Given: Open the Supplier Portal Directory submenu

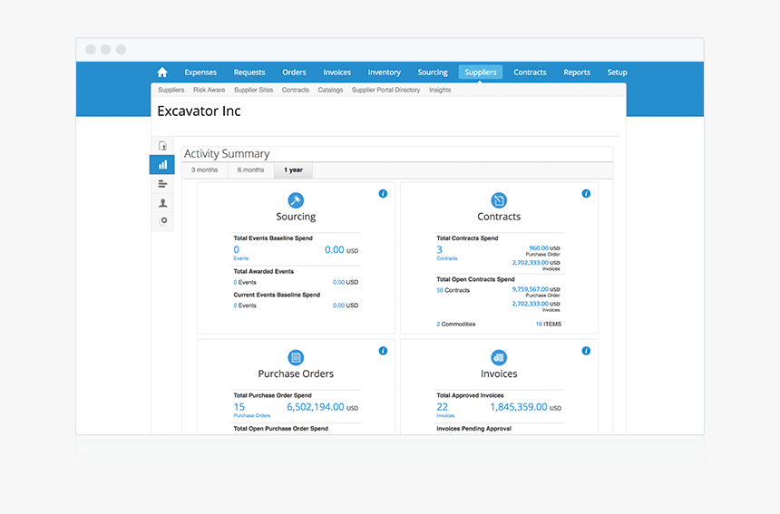Looking at the screenshot, I should 385,91.
